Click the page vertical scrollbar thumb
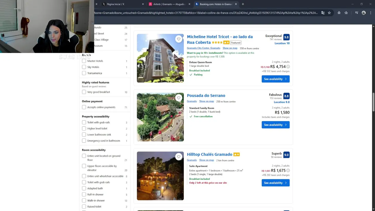The height and width of the screenshot is (211, 375). pos(373,102)
